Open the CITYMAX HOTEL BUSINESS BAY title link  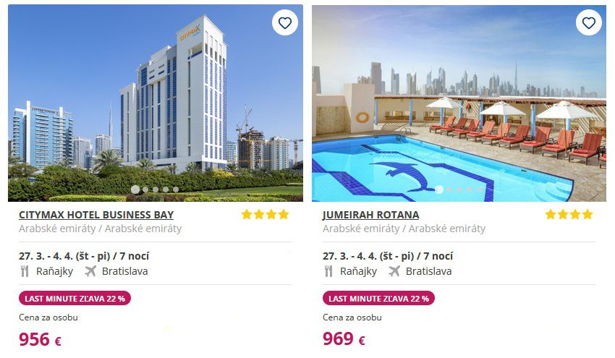pyautogui.click(x=96, y=215)
